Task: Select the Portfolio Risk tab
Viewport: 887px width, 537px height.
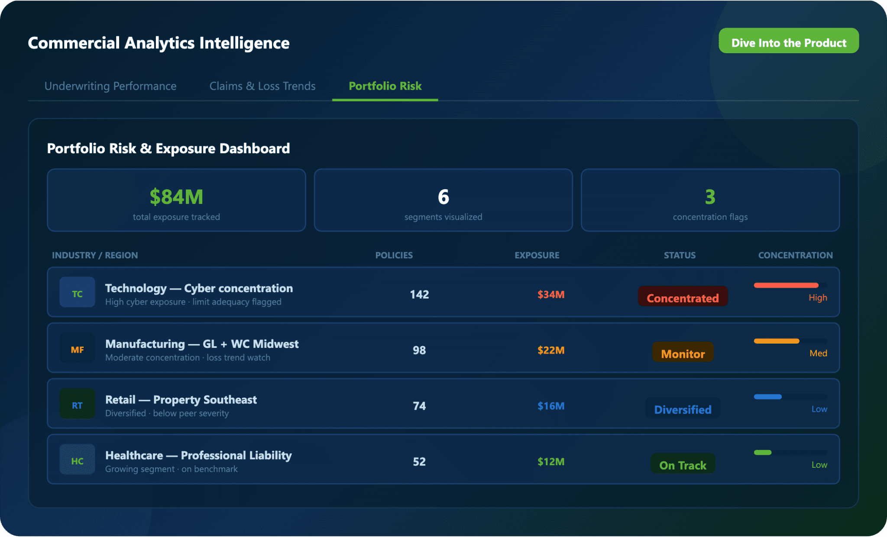Action: [385, 86]
